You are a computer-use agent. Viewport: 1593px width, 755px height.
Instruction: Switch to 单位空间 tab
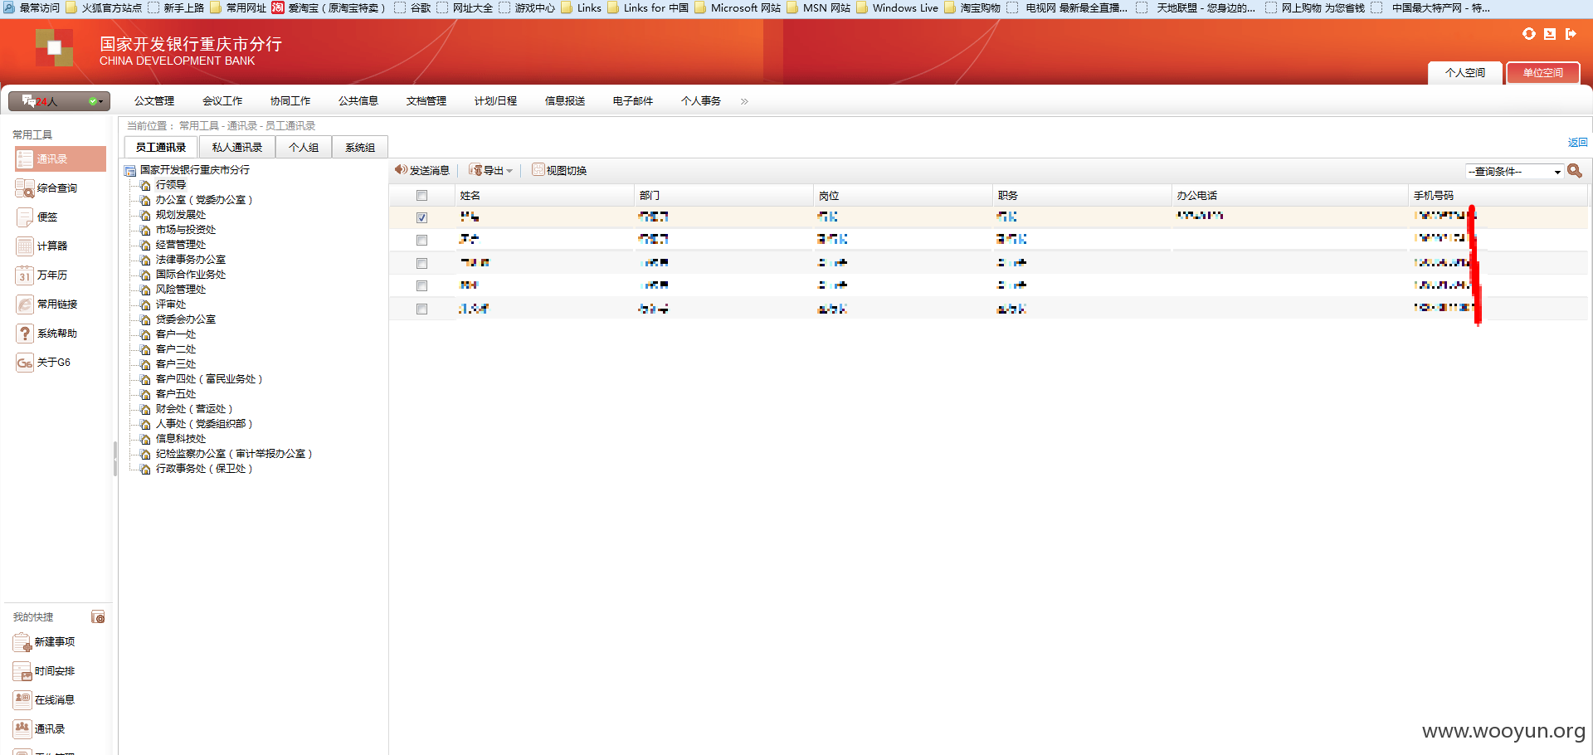(1543, 73)
